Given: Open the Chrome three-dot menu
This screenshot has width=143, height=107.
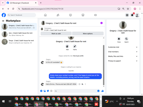Looking at the screenshot, I should coord(140,9).
